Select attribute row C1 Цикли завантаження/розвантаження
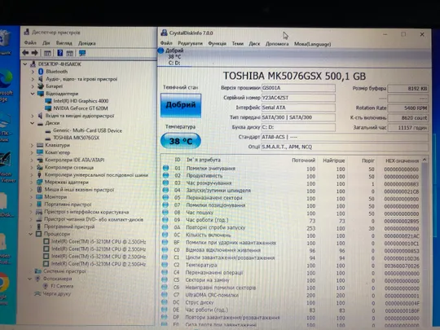Screen dimensions: 440x330 (291, 257)
